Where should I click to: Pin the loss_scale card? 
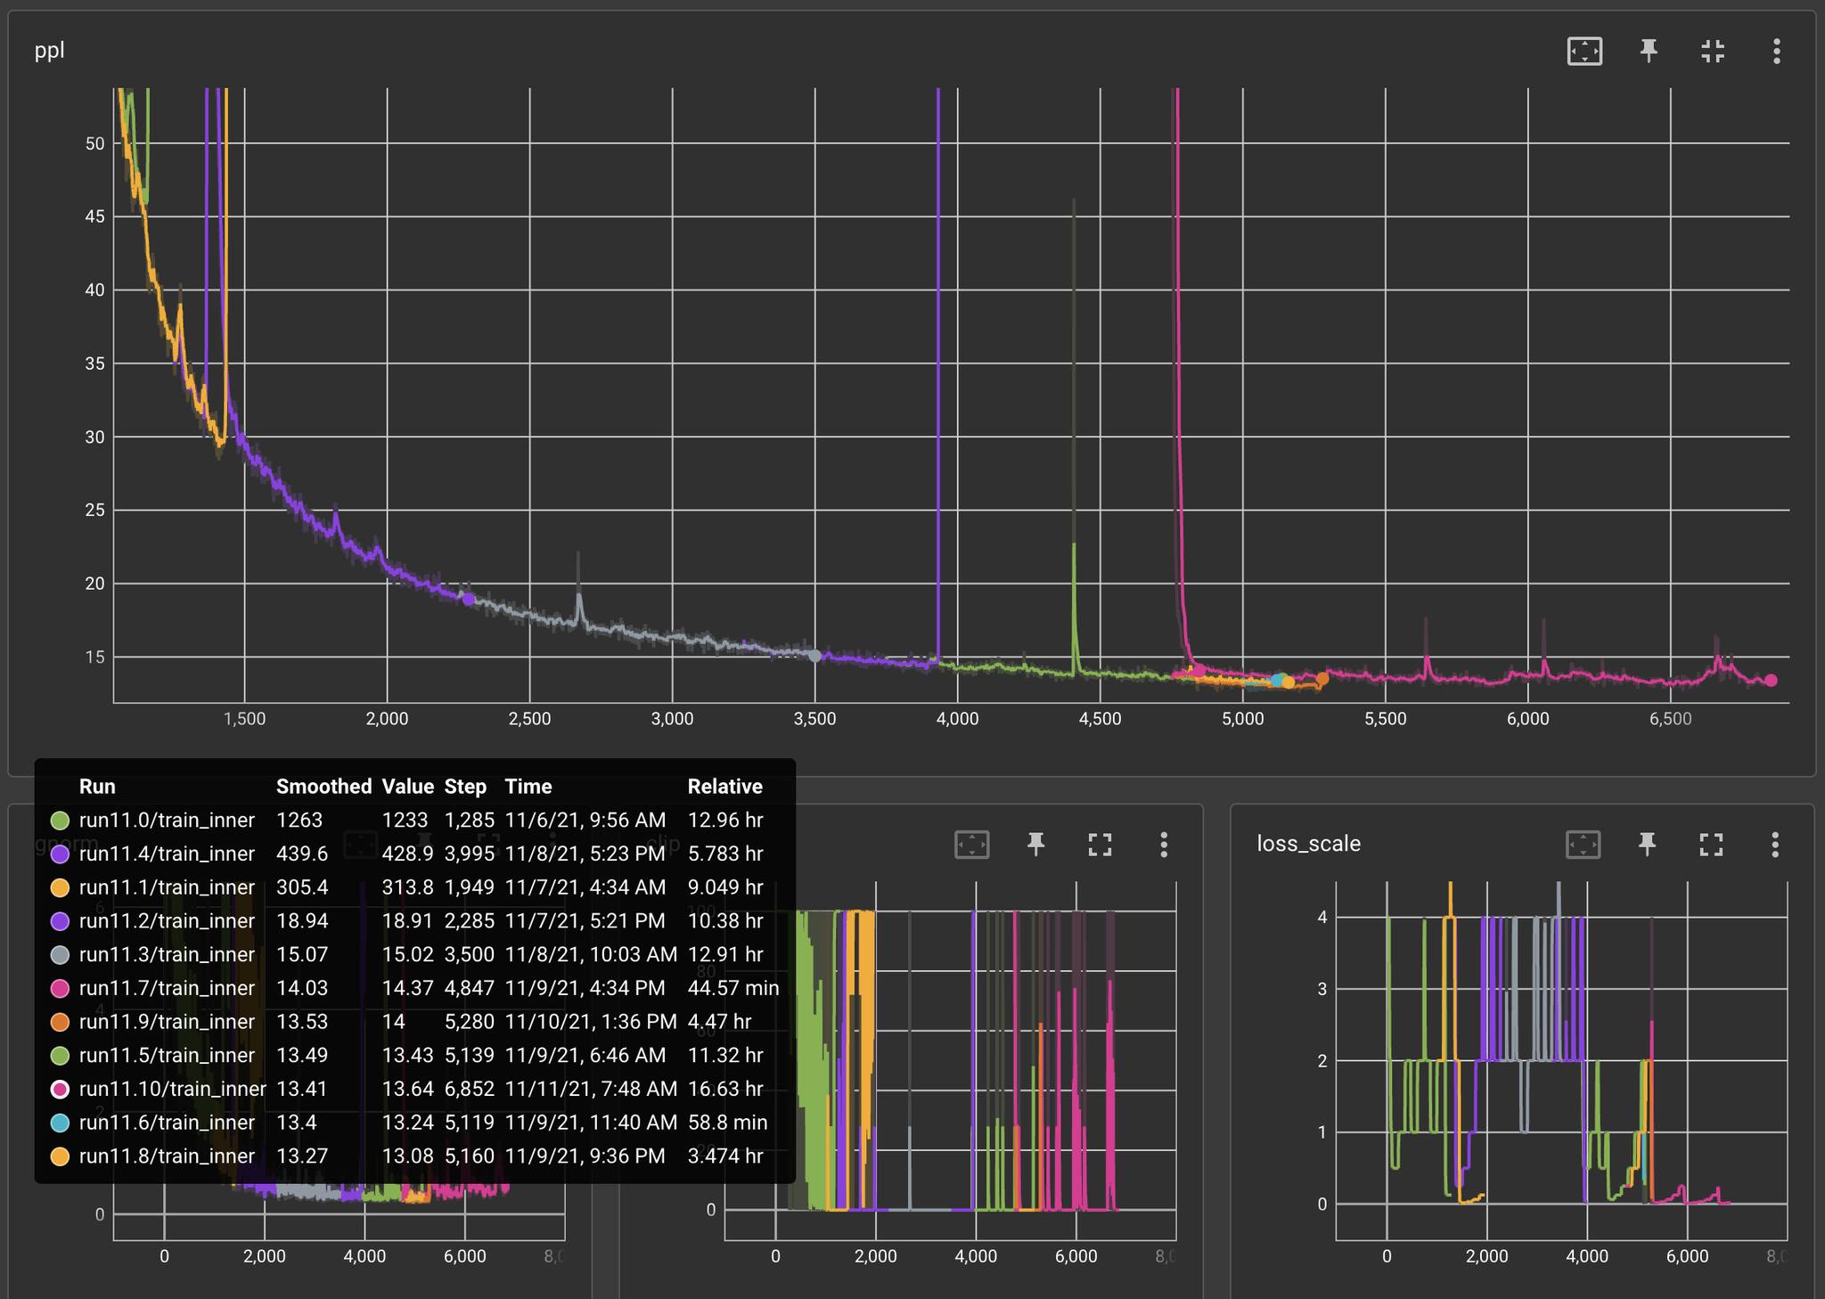(1647, 844)
